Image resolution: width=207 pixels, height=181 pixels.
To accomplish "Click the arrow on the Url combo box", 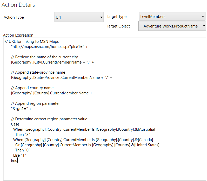I will click(102, 17).
